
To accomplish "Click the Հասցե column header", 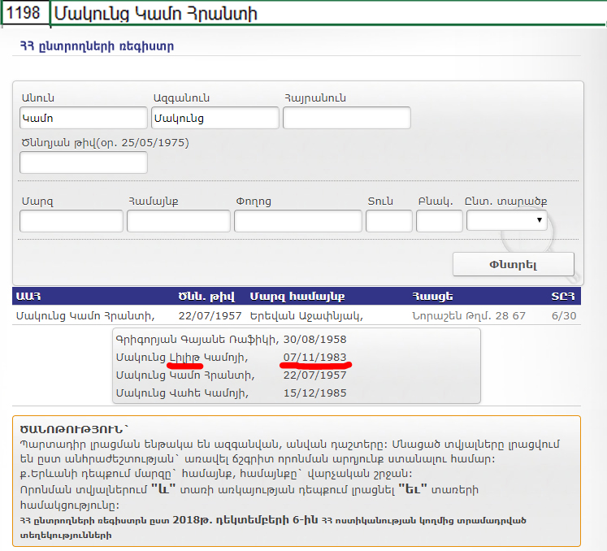I will pos(431,296).
